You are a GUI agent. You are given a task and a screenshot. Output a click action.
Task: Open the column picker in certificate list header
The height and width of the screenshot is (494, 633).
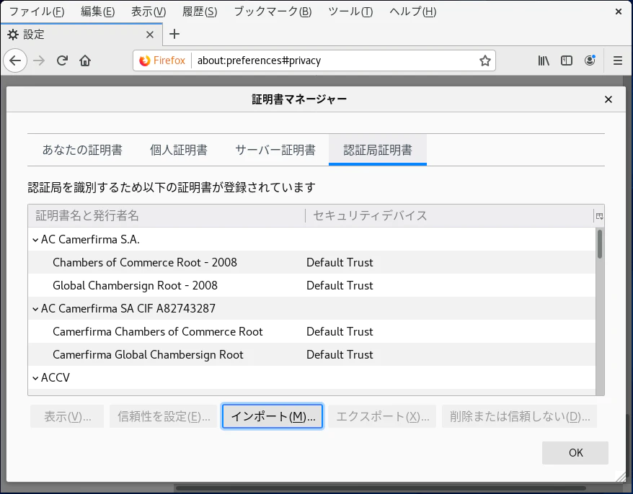pyautogui.click(x=598, y=216)
